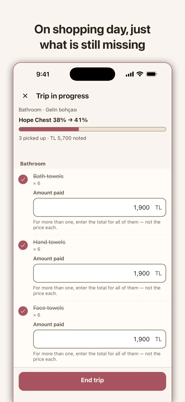Close the trip with the X icon
Screen dimensions: 185x402
pyautogui.click(x=25, y=96)
